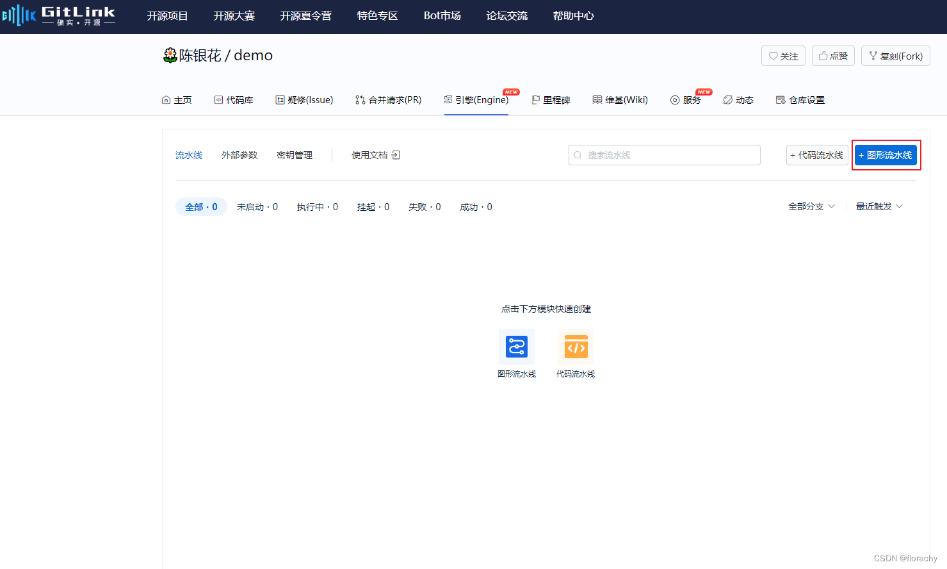Switch to the 密钥管理 tab
Viewport: 947px width, 569px height.
pos(294,154)
